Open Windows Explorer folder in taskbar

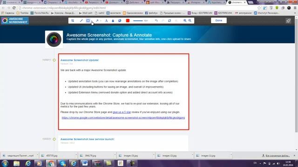[17, 163]
